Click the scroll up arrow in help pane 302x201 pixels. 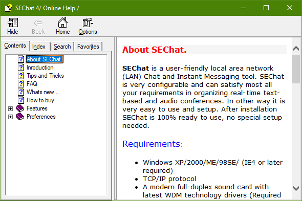click(x=296, y=48)
